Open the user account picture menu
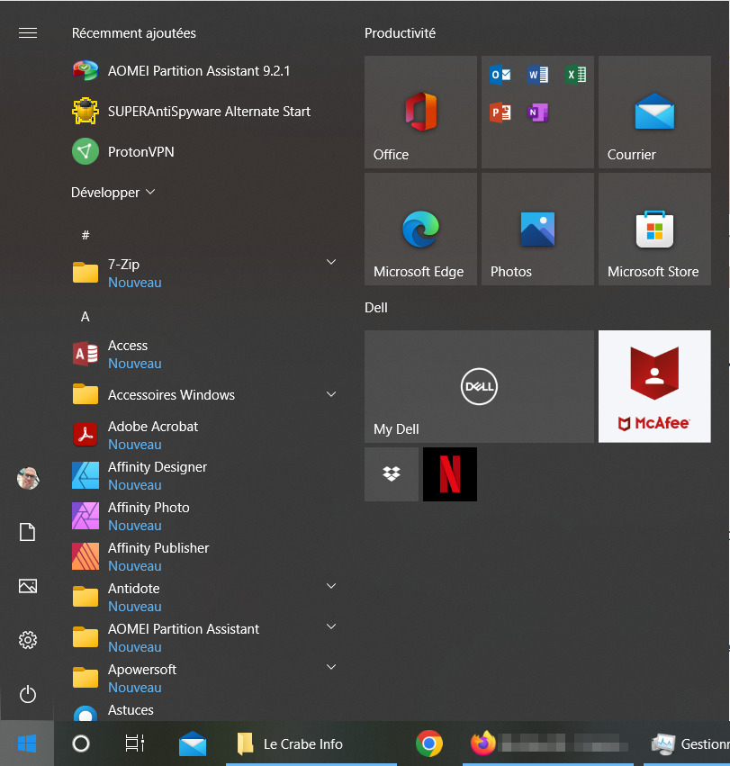This screenshot has height=766, width=730. point(28,478)
